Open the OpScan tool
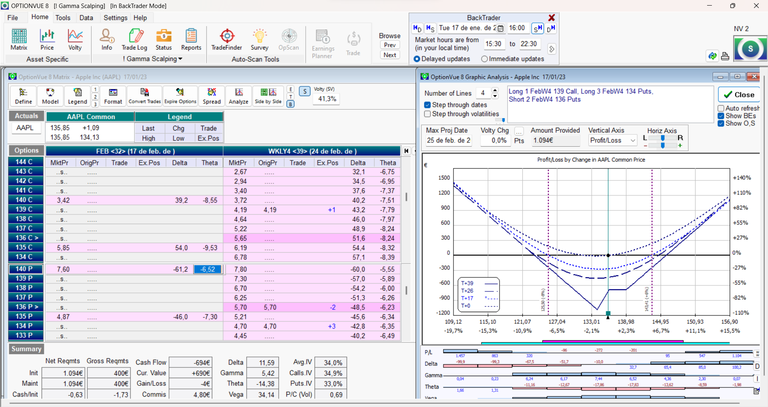Screen dimensions: 768x407 289,40
